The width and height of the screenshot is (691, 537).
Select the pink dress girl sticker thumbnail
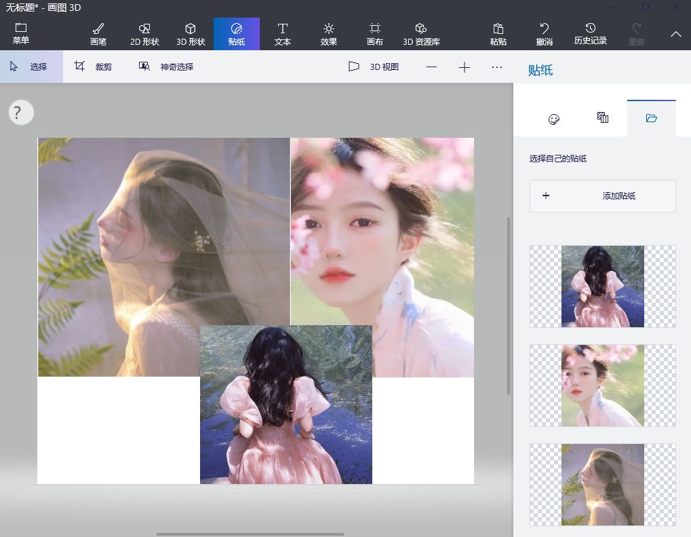point(602,286)
